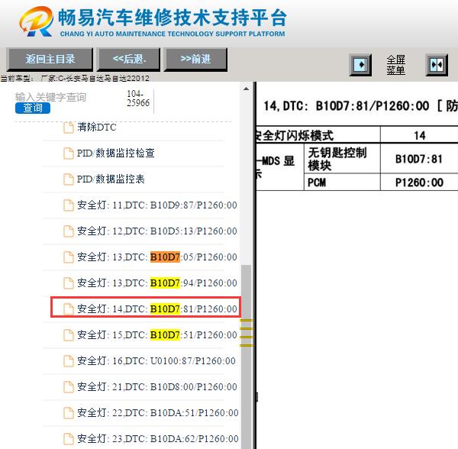Click the 全屏菜单 fullscreen menu link

395,65
